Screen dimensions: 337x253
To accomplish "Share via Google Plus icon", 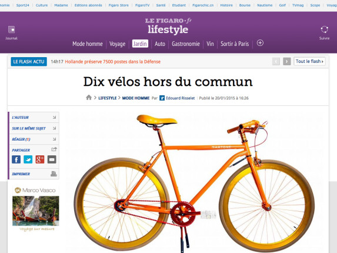I will tap(40, 159).
